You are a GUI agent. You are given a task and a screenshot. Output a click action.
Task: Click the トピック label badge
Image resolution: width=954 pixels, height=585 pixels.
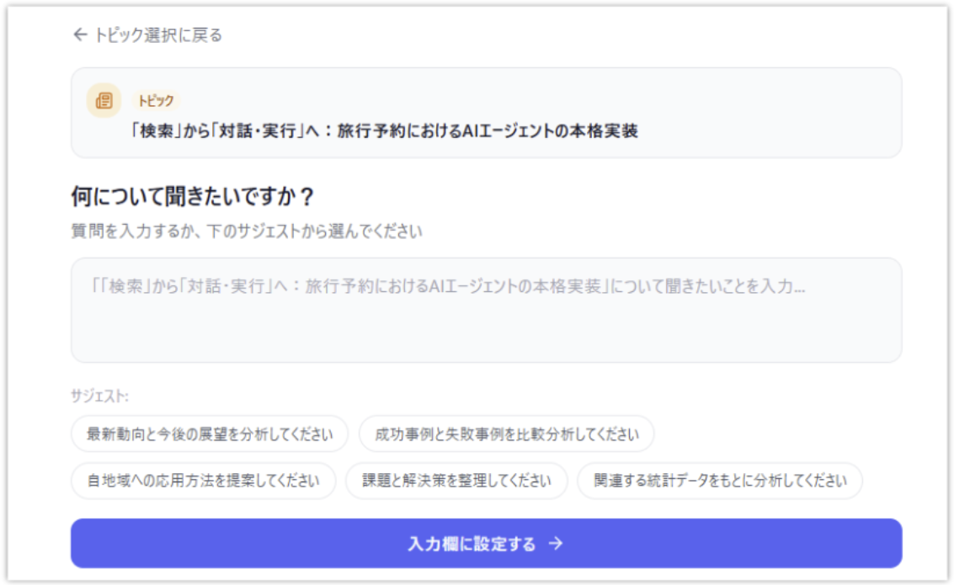156,101
